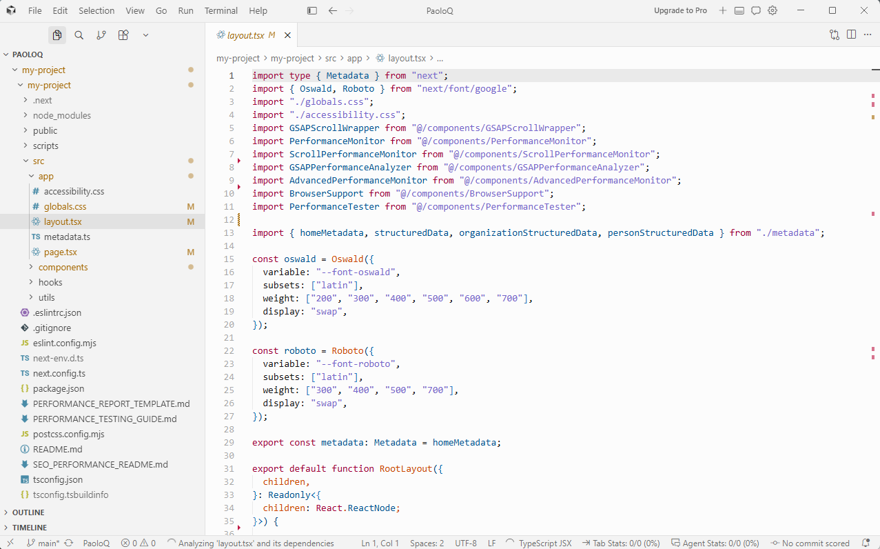The height and width of the screenshot is (549, 880).
Task: Select the layout.tsx editor tab
Action: click(251, 35)
